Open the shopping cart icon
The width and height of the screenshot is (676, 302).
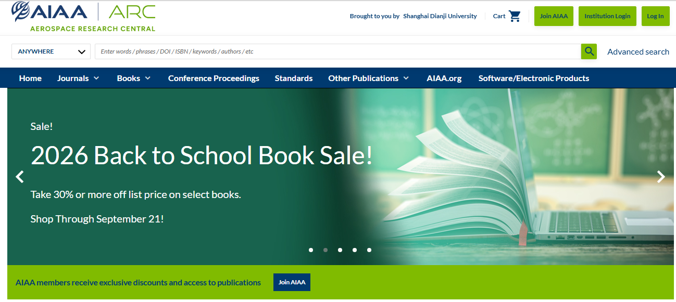tap(515, 16)
